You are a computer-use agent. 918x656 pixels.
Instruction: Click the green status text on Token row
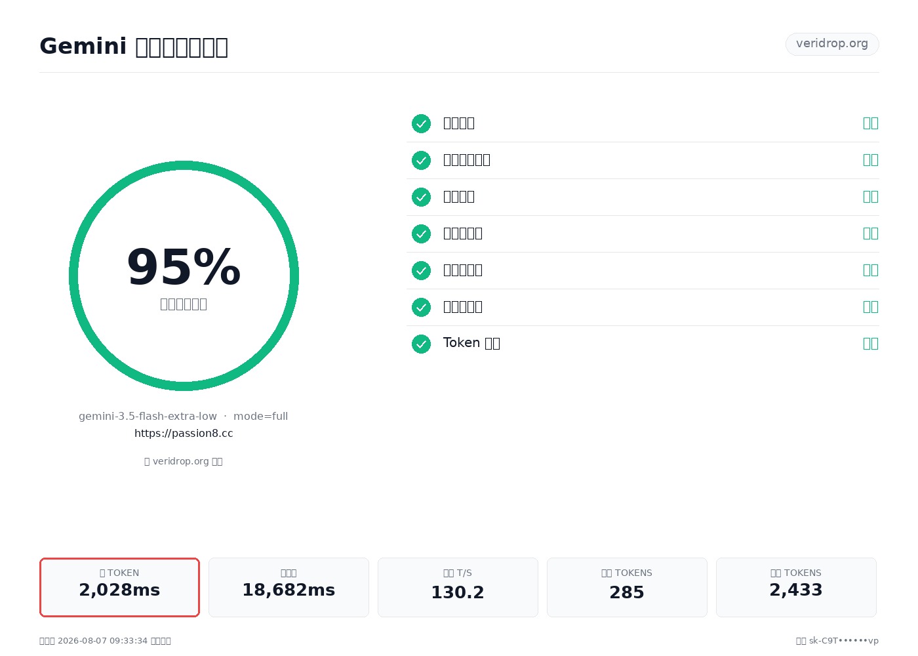point(870,343)
